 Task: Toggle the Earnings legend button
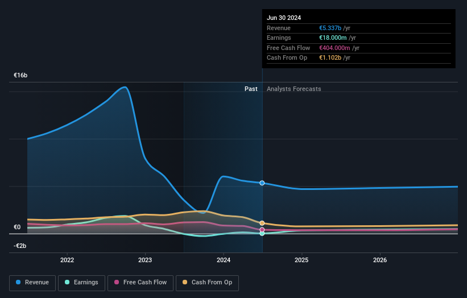81,283
